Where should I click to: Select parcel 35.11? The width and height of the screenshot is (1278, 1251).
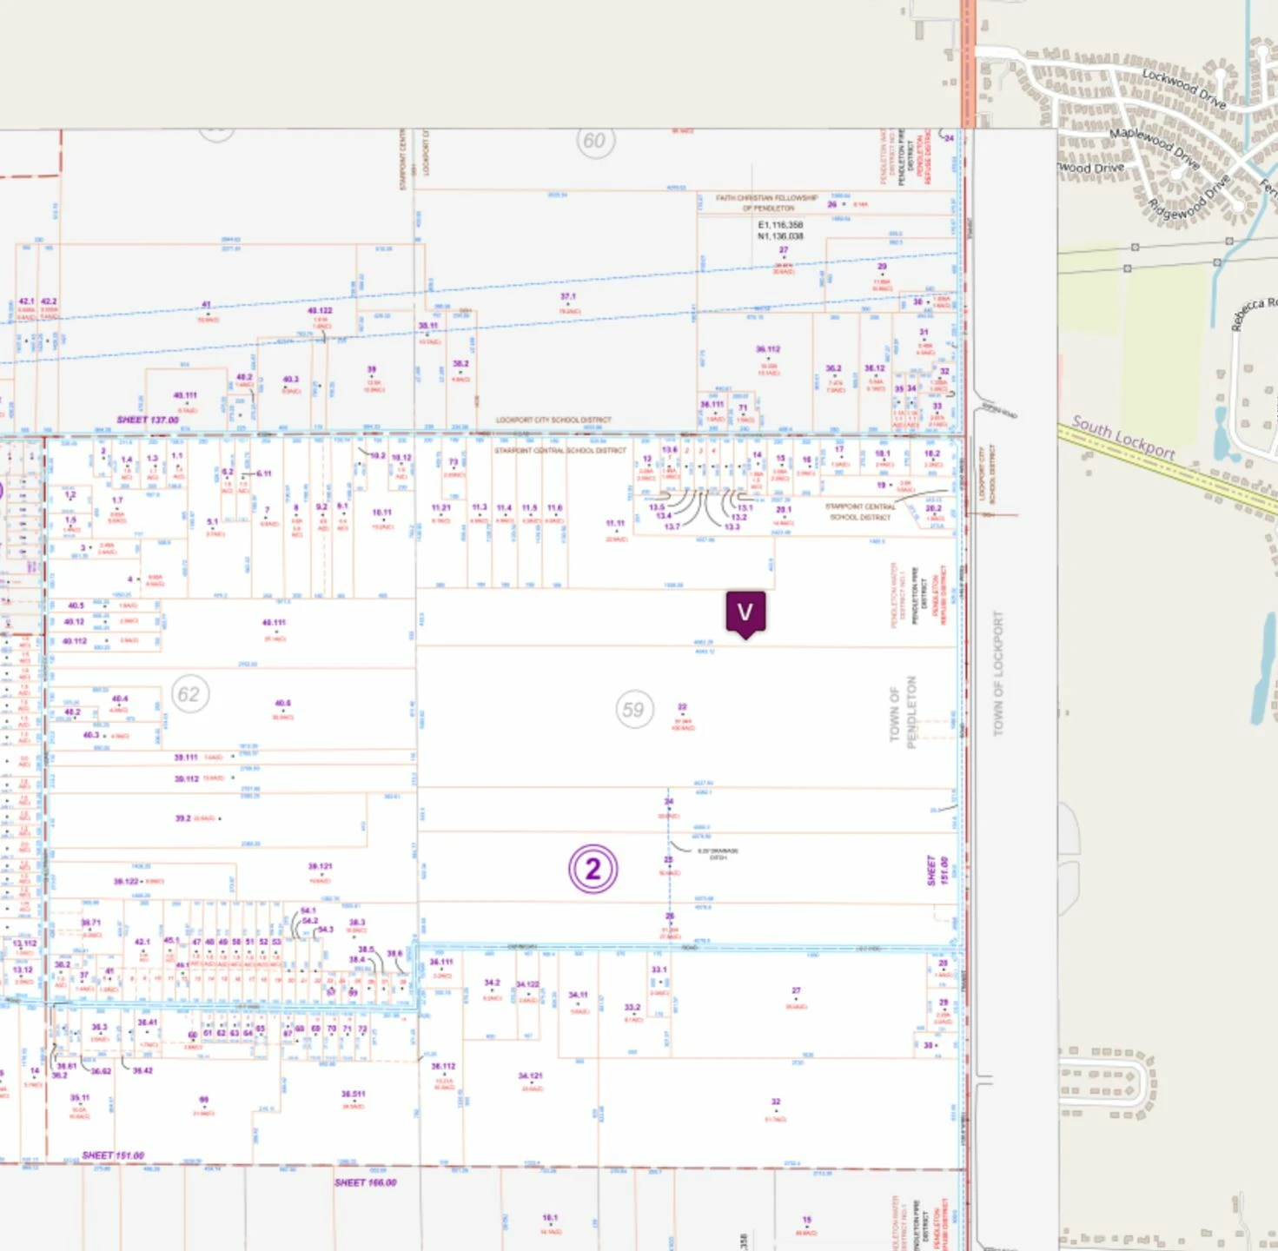[x=80, y=1097]
